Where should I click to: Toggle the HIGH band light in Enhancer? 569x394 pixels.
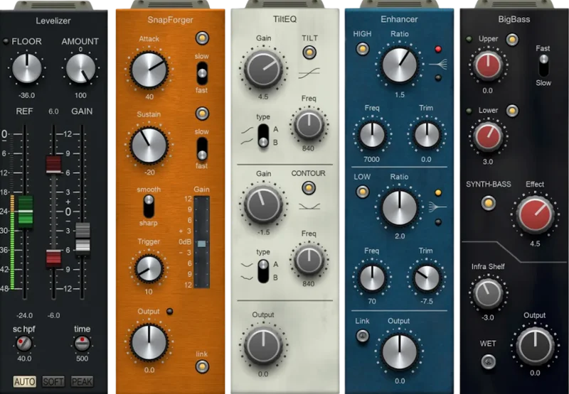[363, 48]
